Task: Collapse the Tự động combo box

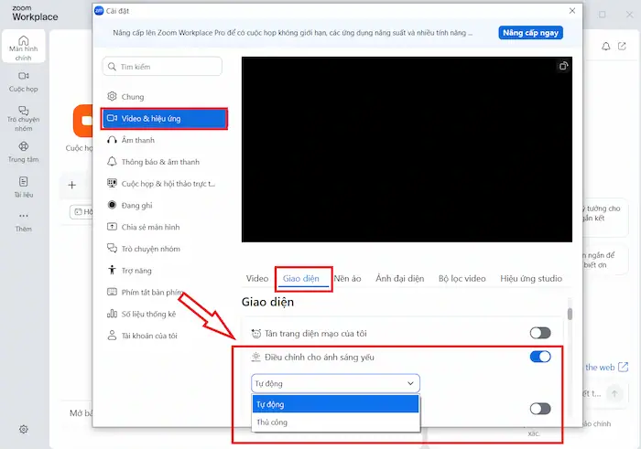Action: [335, 383]
